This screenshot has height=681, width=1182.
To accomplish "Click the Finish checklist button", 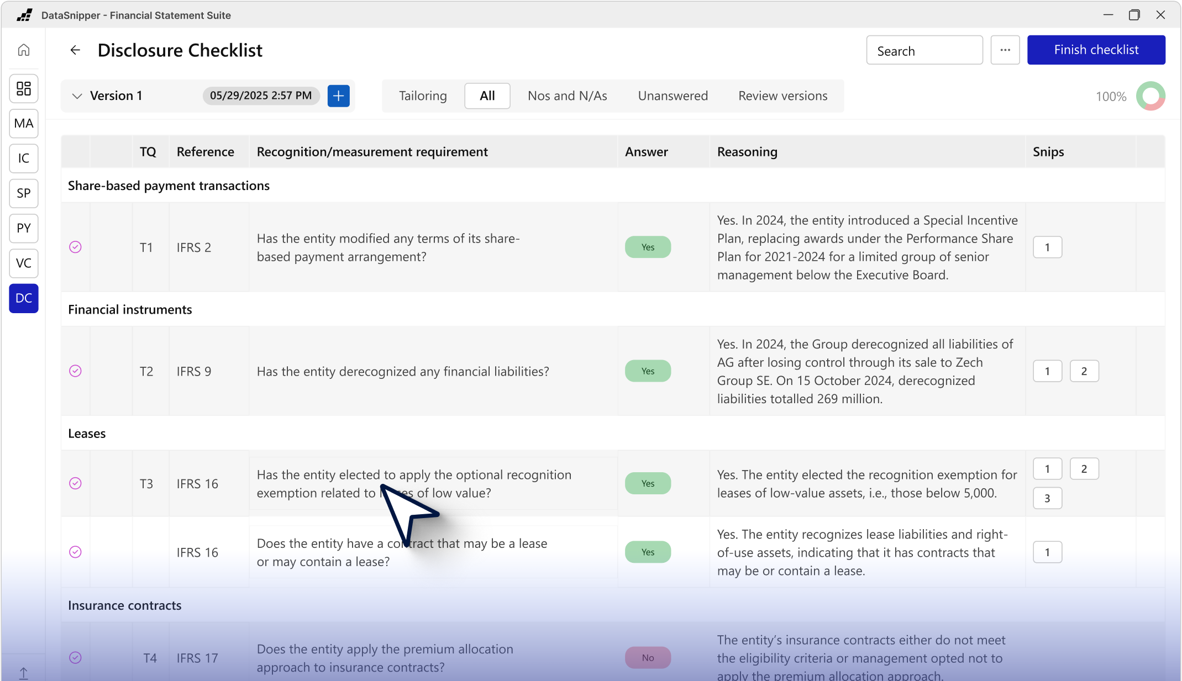I will (x=1096, y=50).
